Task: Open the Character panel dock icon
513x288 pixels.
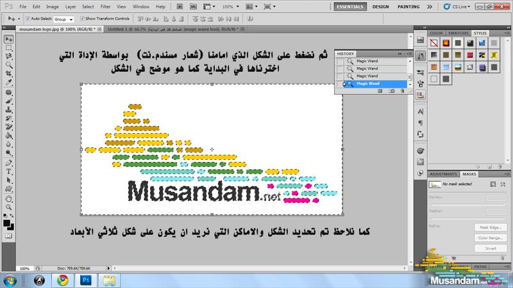Action: pyautogui.click(x=421, y=111)
